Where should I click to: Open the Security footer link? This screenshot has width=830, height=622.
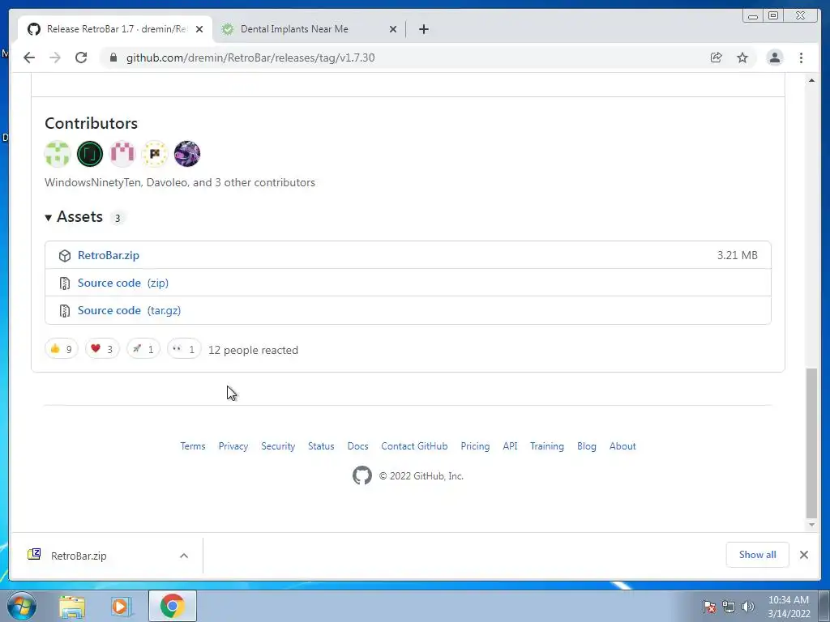click(x=278, y=446)
